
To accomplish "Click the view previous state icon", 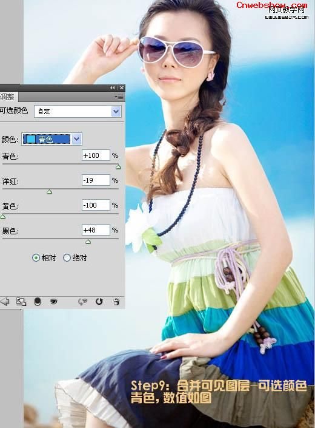I will tap(82, 302).
